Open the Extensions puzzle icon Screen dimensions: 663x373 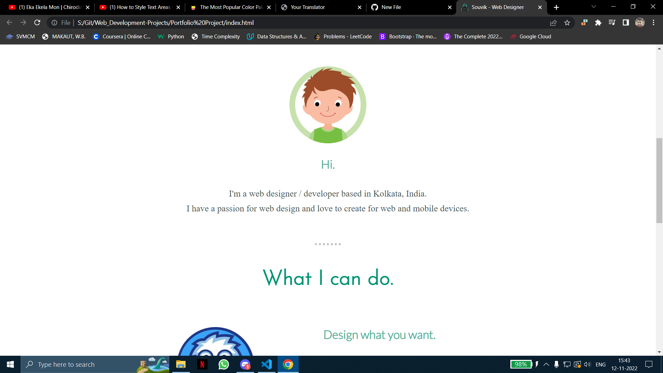click(598, 22)
